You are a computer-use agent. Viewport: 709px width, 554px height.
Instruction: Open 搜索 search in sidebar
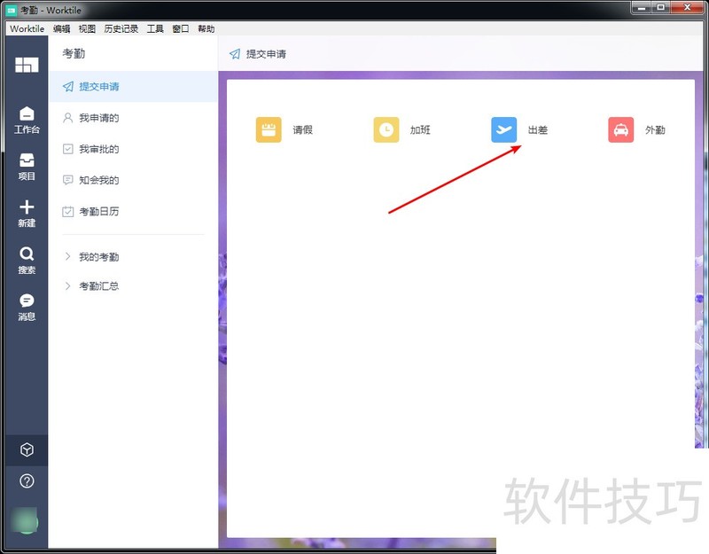pyautogui.click(x=27, y=260)
